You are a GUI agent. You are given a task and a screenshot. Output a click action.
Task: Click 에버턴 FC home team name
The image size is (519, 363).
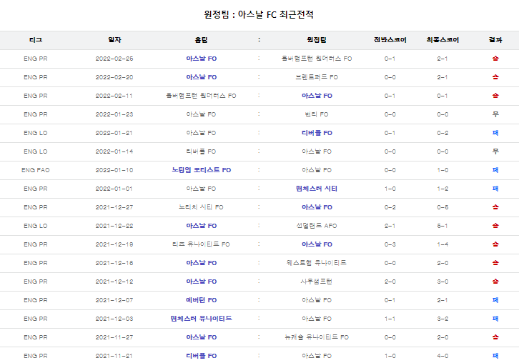pyautogui.click(x=201, y=300)
